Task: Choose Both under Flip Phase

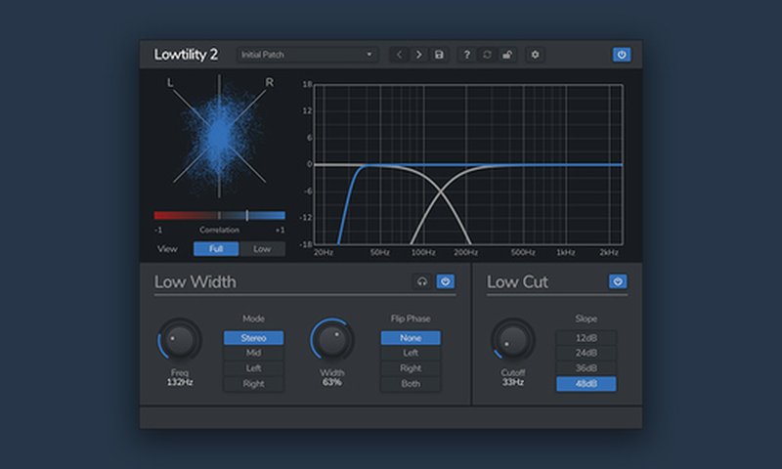Action: [411, 384]
